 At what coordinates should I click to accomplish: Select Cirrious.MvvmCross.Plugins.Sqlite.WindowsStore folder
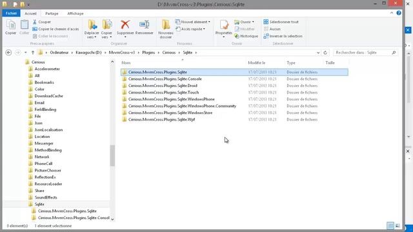[x=234, y=113]
